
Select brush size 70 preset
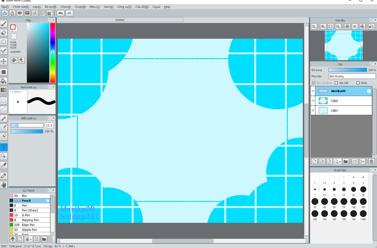click(344, 203)
